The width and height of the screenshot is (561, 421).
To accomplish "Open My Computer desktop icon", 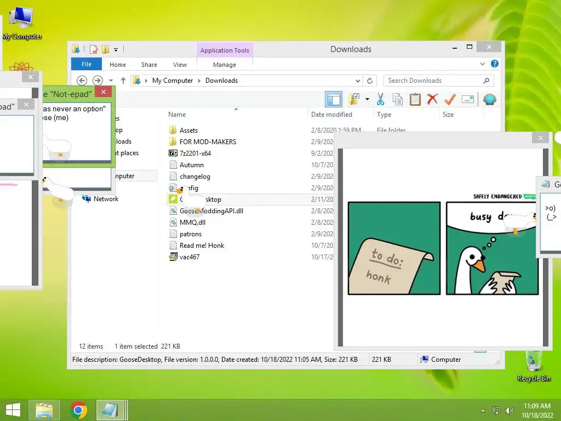I will [21, 22].
